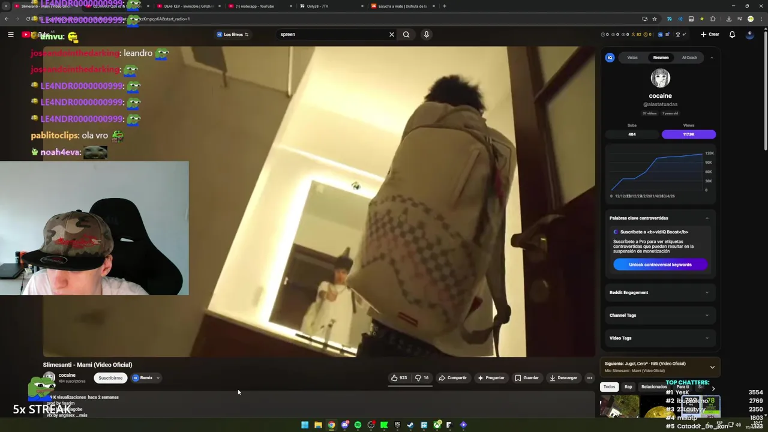Click the blue vidIQ icon in the header stats bar
Viewport: 768px width, 432px height.
pyautogui.click(x=661, y=34)
